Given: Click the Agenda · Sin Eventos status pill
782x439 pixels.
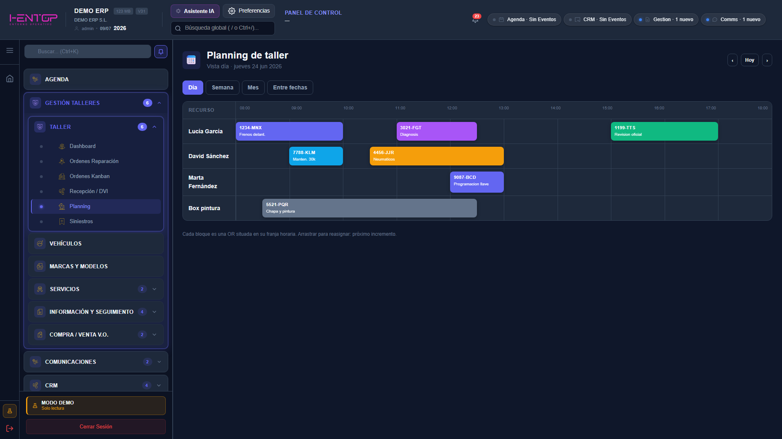Looking at the screenshot, I should point(524,20).
